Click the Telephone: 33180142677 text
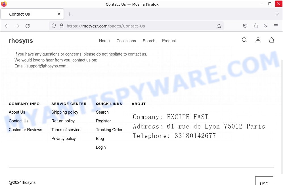The height and width of the screenshot is (185, 283). tap(174, 136)
